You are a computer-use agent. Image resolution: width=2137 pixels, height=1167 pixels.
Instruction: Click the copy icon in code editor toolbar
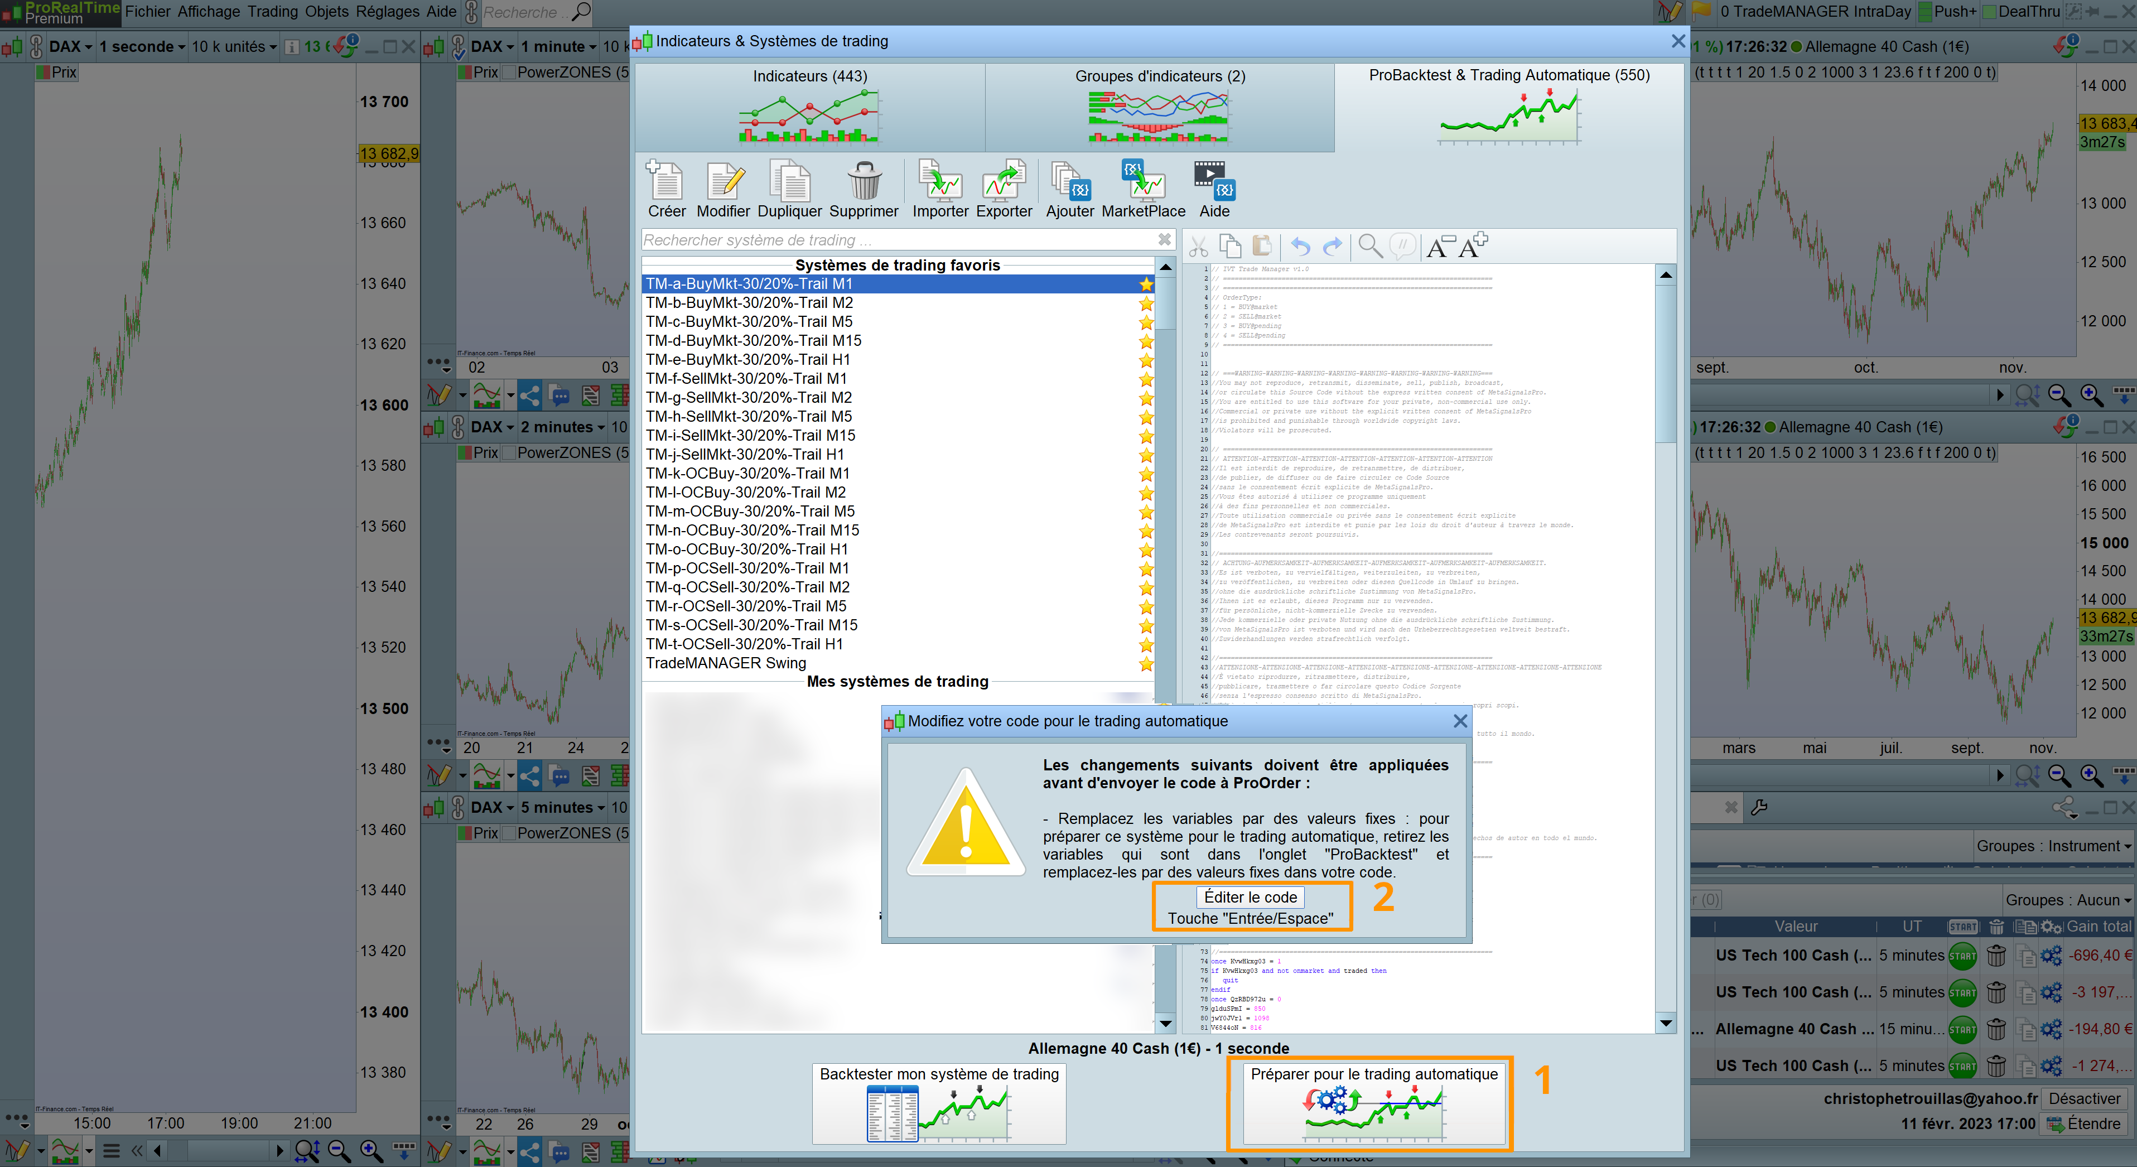[1231, 247]
